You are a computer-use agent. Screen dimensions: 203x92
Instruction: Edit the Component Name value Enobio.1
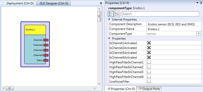click(x=174, y=29)
